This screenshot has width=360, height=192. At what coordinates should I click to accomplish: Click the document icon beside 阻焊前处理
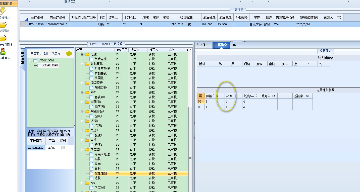[91, 69]
